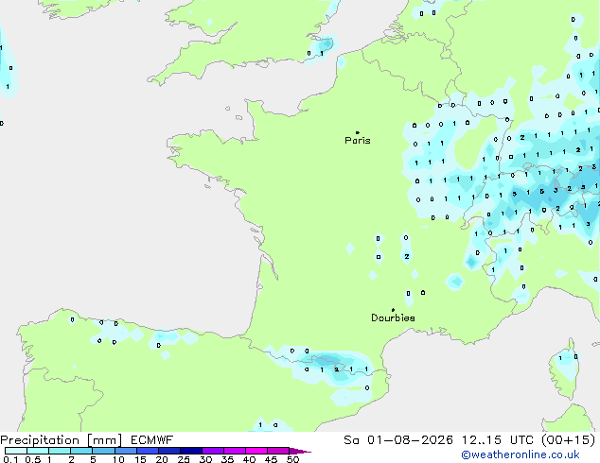Pick the dark navy swatch between 25 and 30
600x463 pixels.
coord(191,451)
